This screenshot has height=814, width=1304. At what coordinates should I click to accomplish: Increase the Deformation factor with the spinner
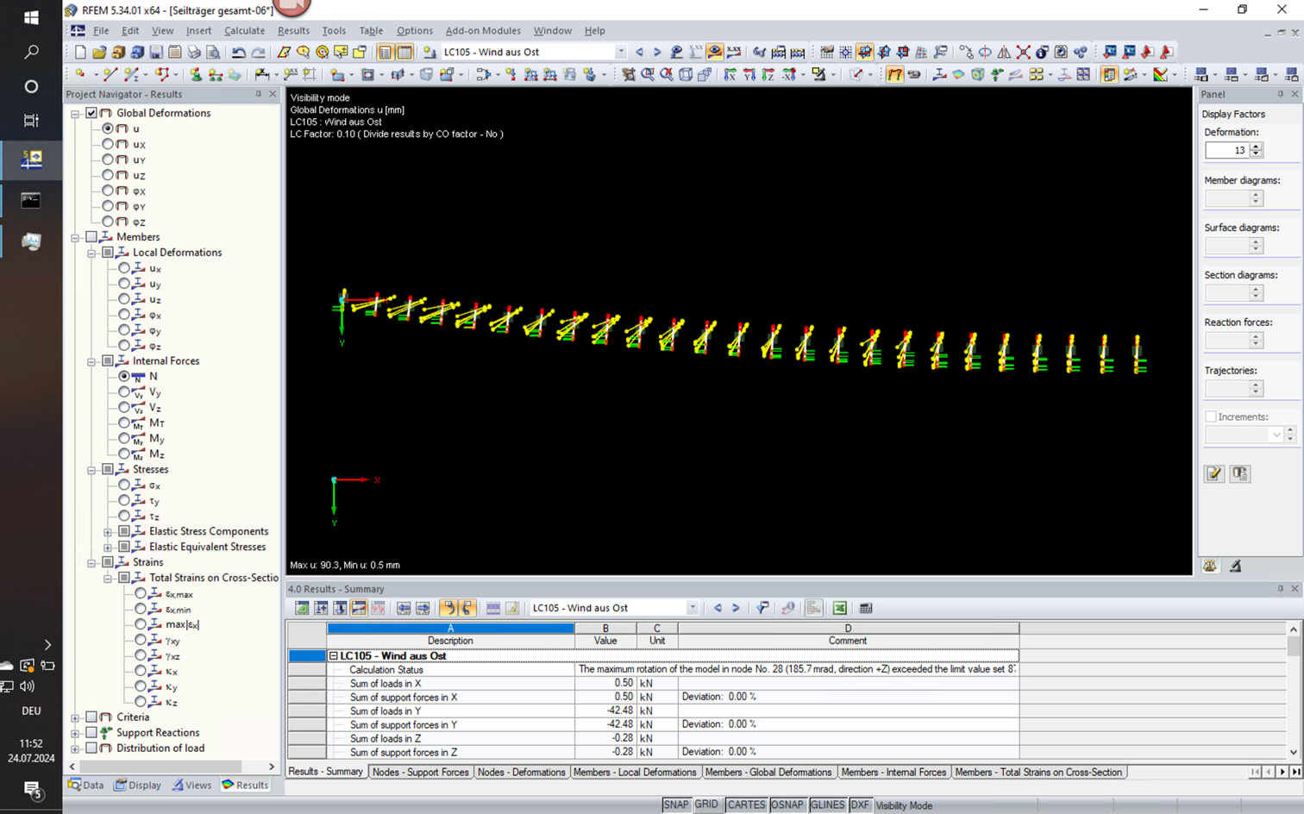(1256, 146)
